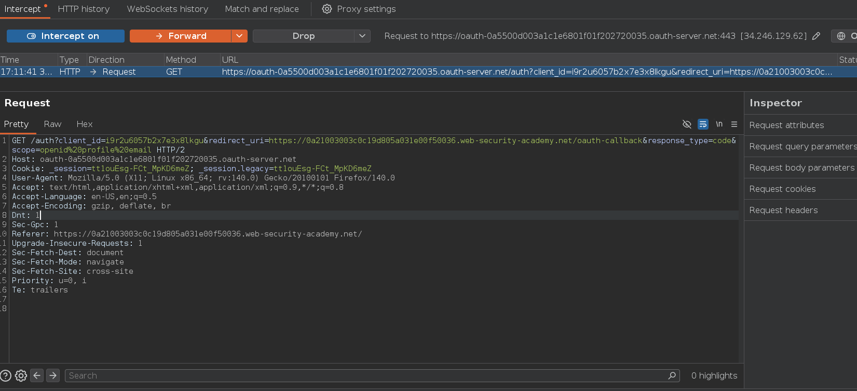Hide non-printable characters eye icon
The width and height of the screenshot is (857, 391).
point(687,124)
